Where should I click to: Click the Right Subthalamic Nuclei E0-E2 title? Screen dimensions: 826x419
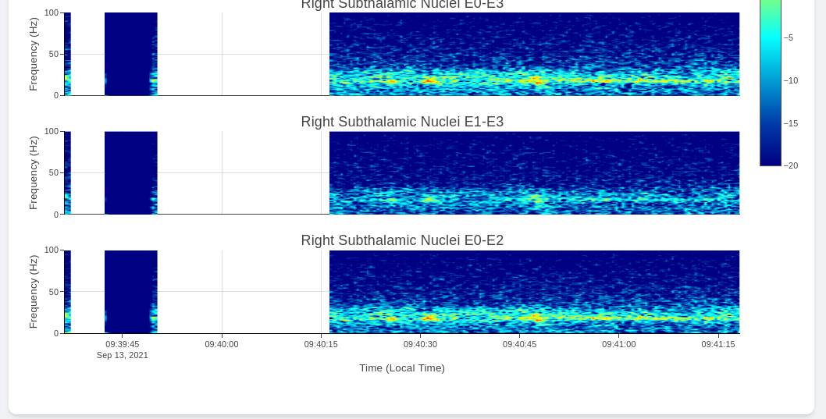pos(402,240)
